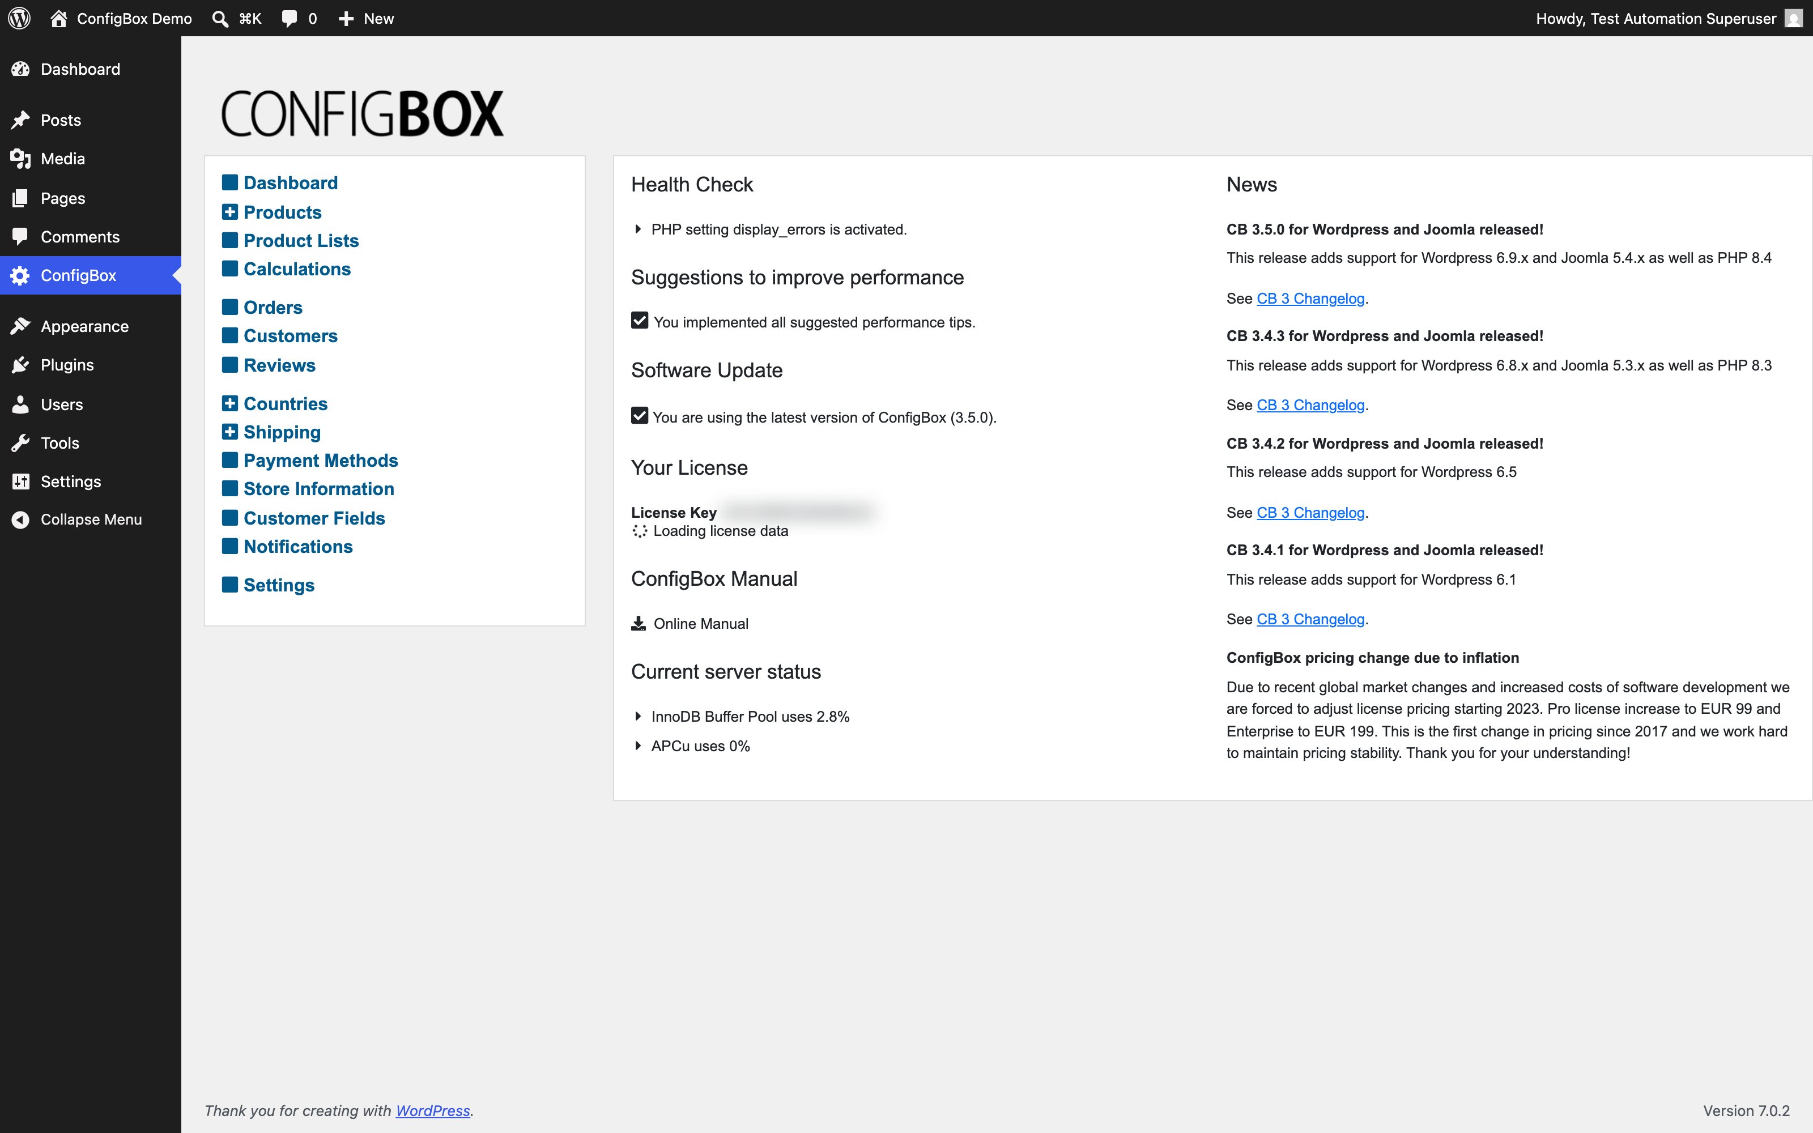
Task: Click the Posts pin icon
Action: click(x=20, y=120)
